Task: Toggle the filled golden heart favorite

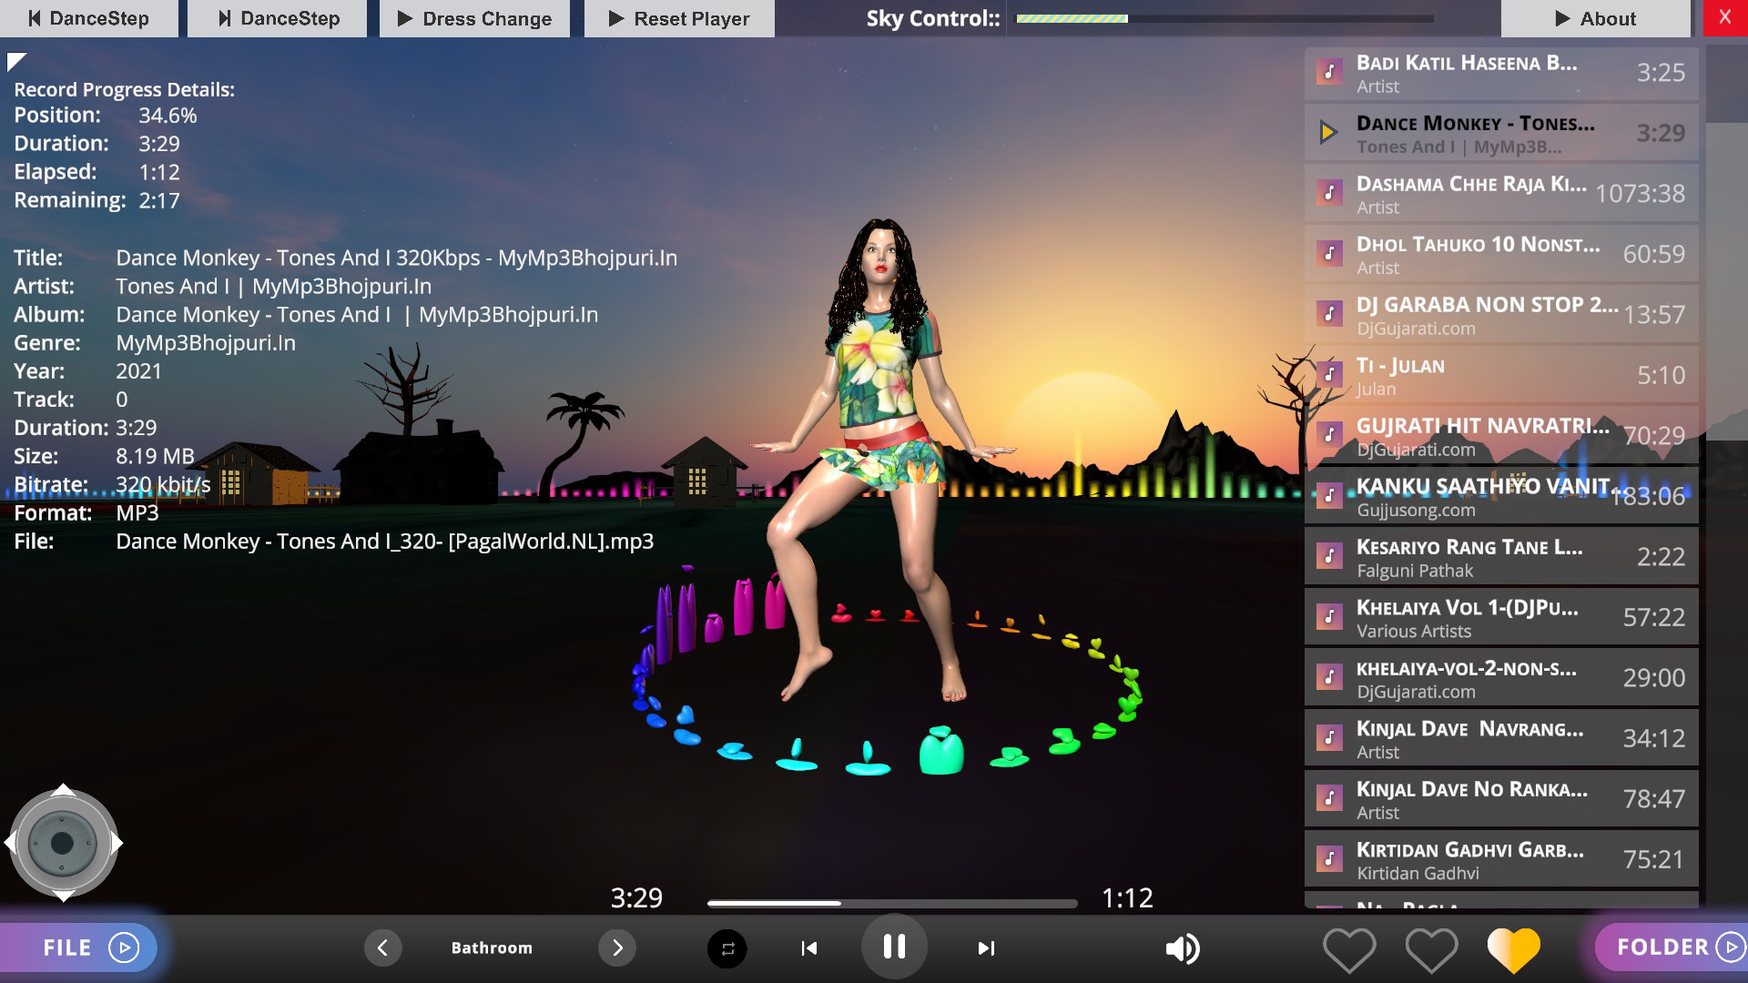Action: coord(1513,949)
